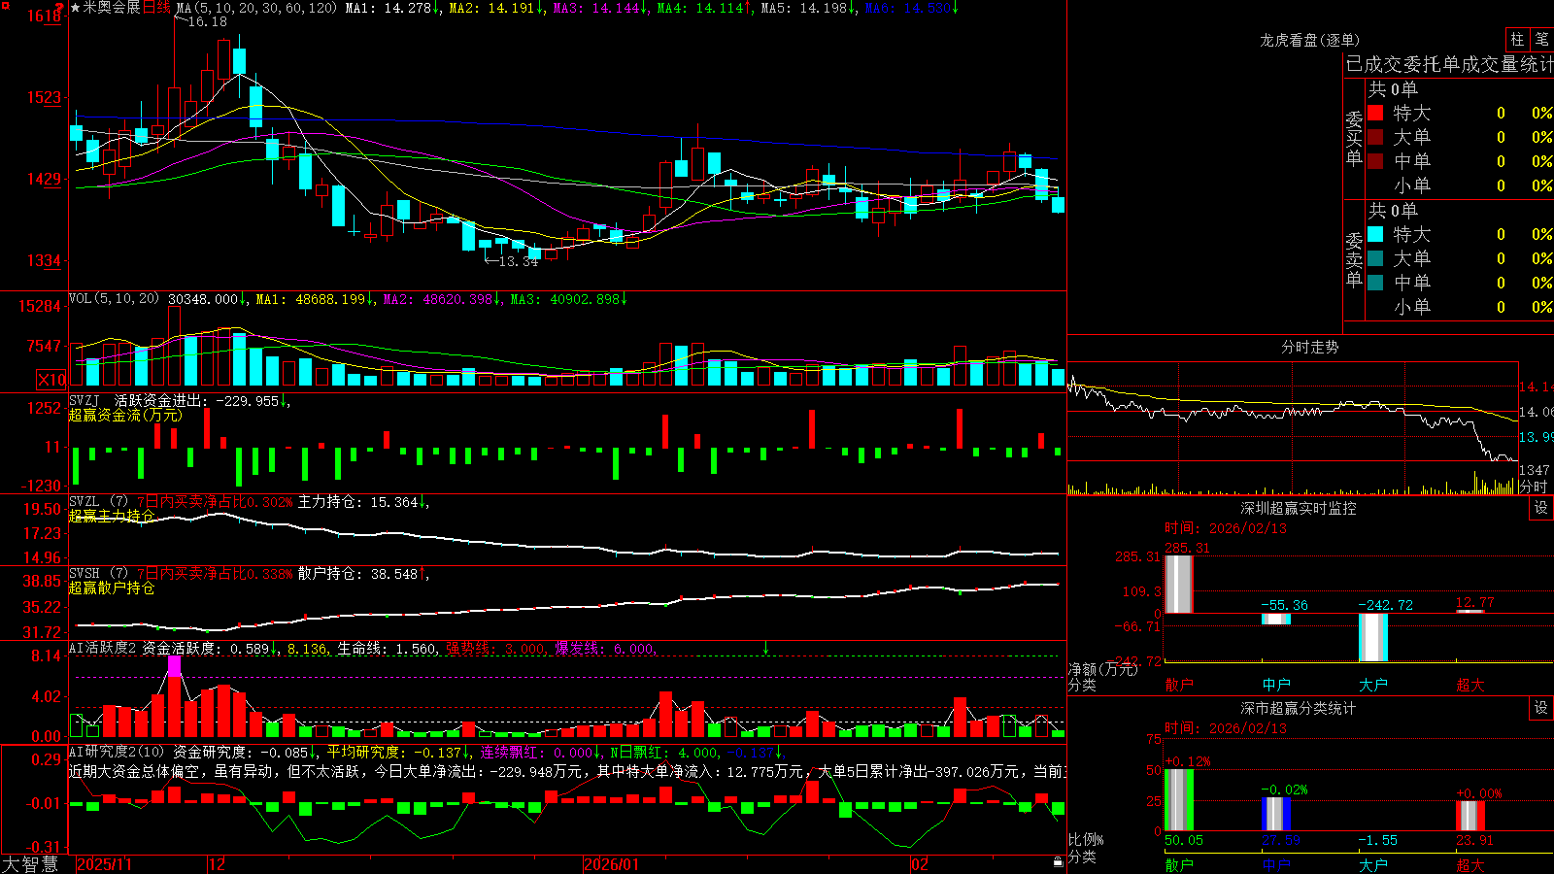Open the VOL(5,10,20) indicator label
Screen dimensions: 1554x874
click(114, 299)
